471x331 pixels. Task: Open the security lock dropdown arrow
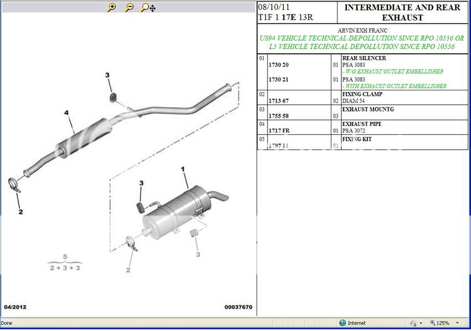click(421, 323)
